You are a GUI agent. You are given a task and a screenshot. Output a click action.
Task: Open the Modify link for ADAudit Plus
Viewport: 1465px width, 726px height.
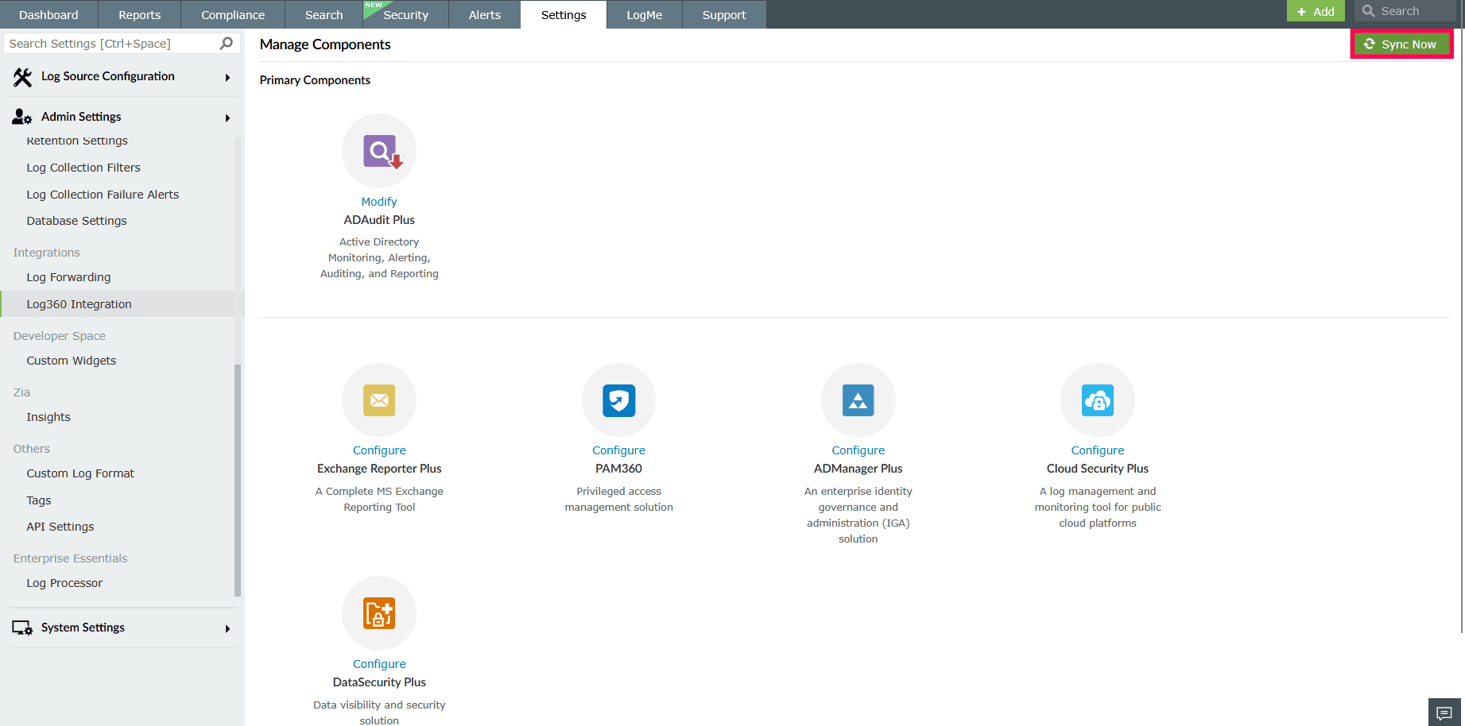coord(379,201)
